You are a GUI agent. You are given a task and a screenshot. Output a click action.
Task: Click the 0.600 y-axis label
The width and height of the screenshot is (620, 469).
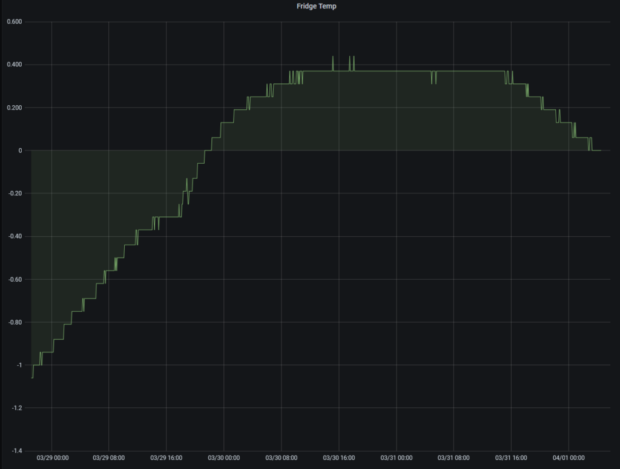(x=14, y=22)
